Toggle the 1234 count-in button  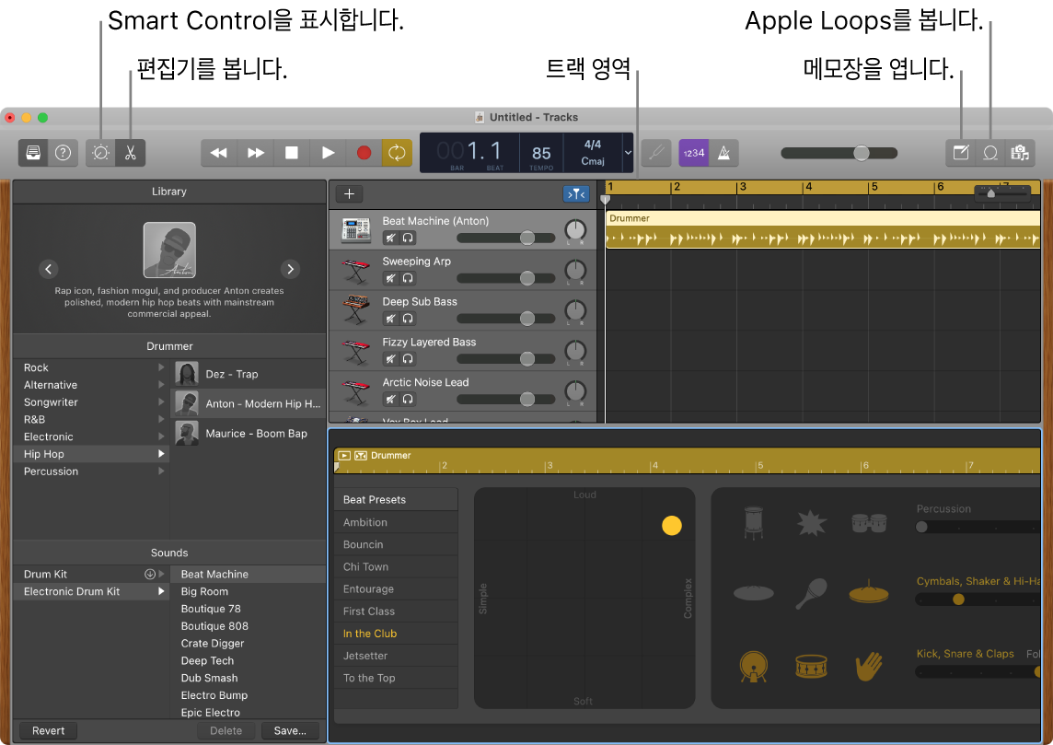coord(693,152)
